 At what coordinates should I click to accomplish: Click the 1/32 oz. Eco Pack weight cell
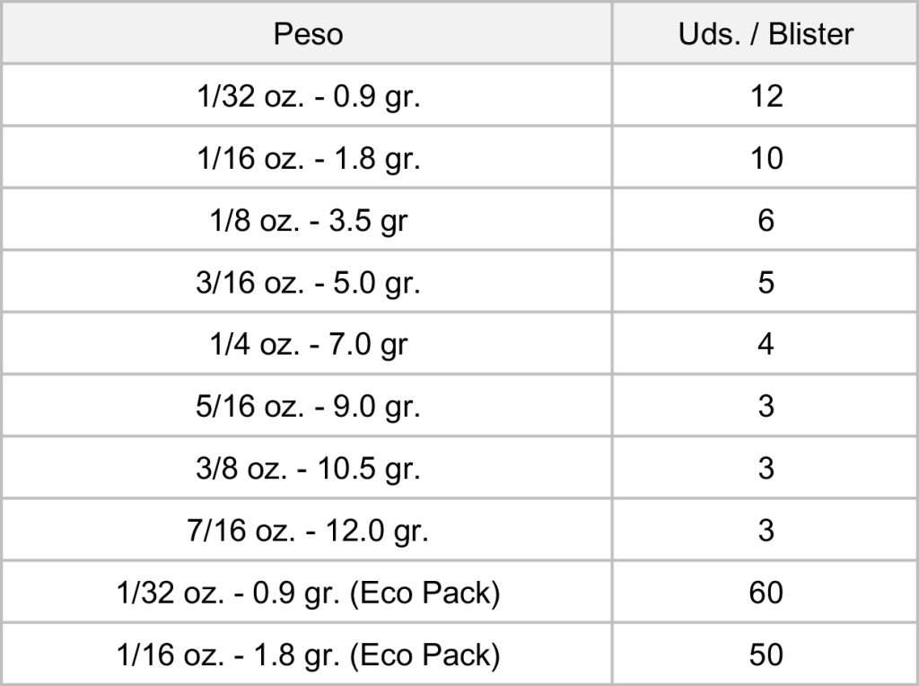pos(308,592)
